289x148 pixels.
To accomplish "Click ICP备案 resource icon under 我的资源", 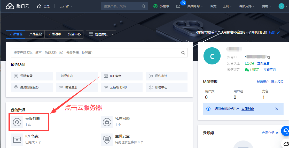I will tap(17, 140).
